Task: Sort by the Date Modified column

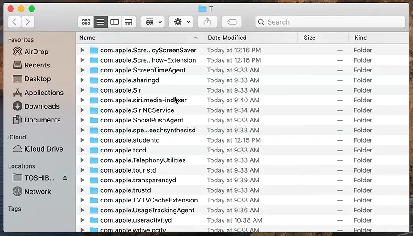Action: click(x=250, y=38)
